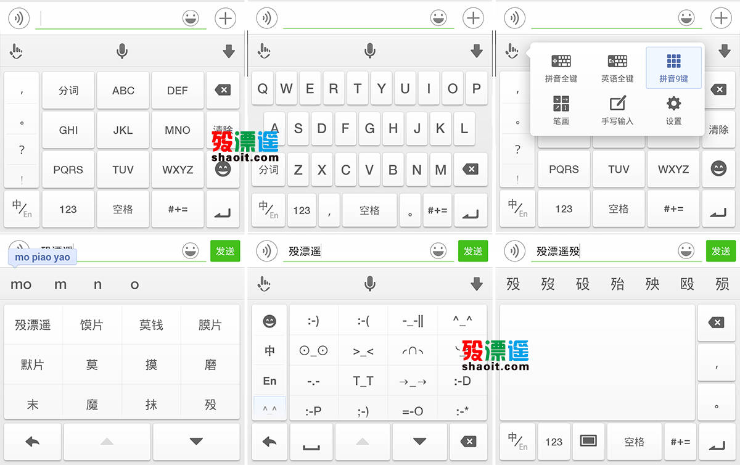Switch to the En tab beside the emoticon grid
The height and width of the screenshot is (465, 740).
[269, 381]
